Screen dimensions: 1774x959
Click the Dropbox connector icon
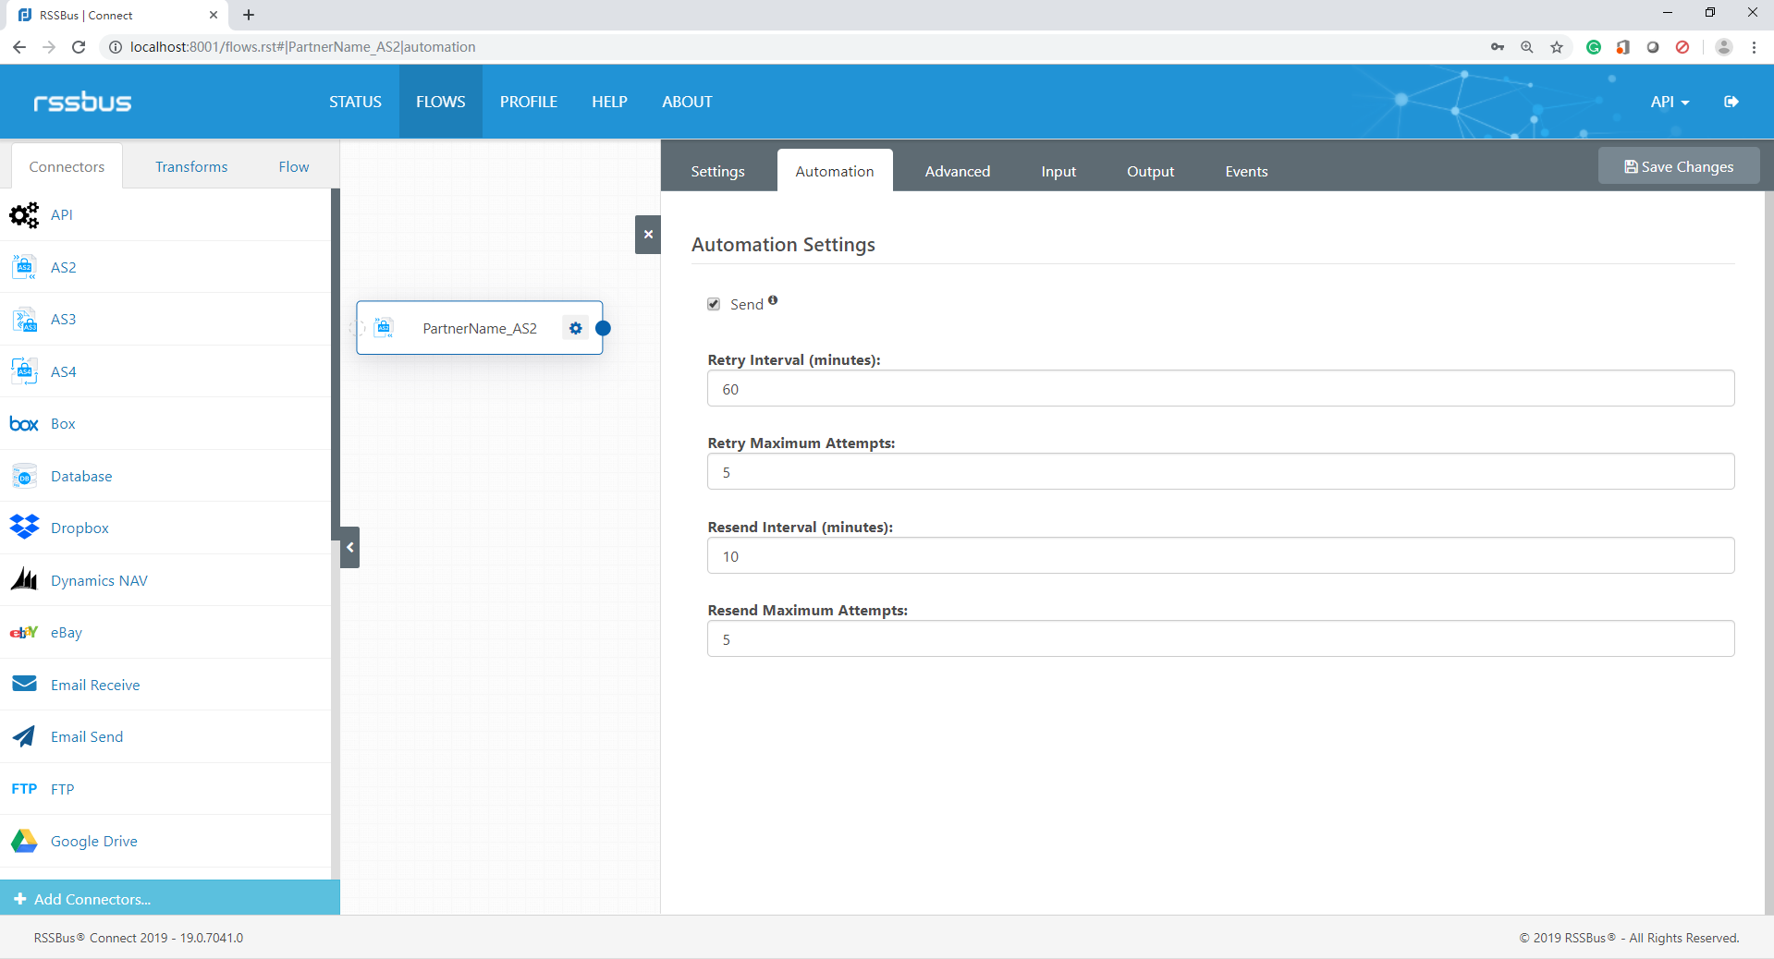tap(24, 528)
